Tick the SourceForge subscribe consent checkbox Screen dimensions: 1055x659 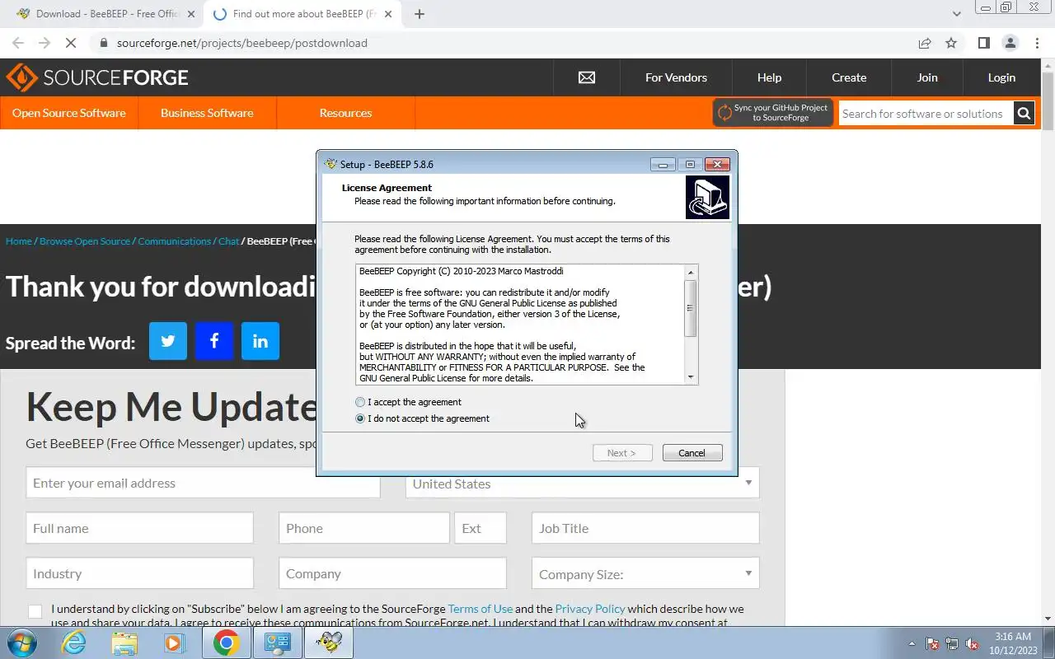pyautogui.click(x=35, y=611)
